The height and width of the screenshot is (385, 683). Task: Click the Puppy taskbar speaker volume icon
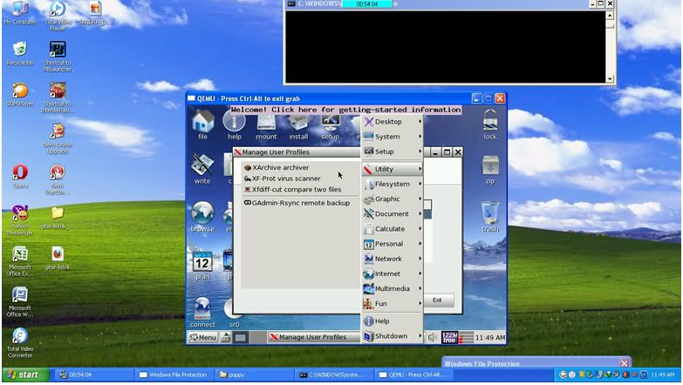tap(432, 337)
